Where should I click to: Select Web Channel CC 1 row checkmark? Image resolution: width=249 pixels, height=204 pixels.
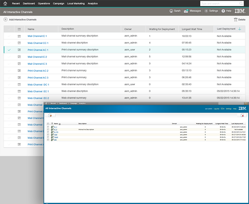pos(9,43)
